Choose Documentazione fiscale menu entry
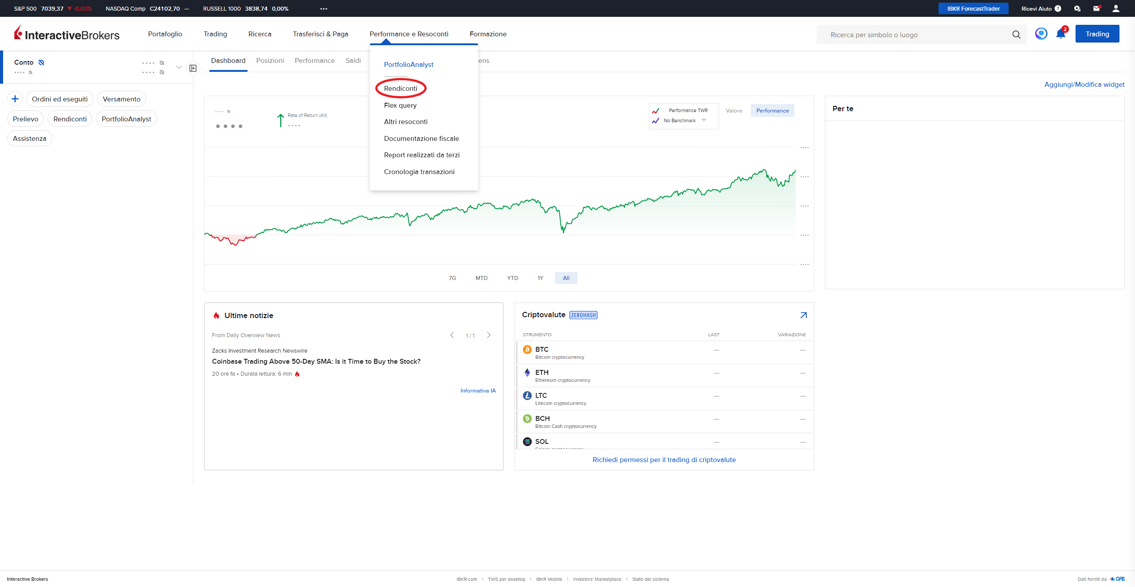The height and width of the screenshot is (587, 1135). coord(421,139)
